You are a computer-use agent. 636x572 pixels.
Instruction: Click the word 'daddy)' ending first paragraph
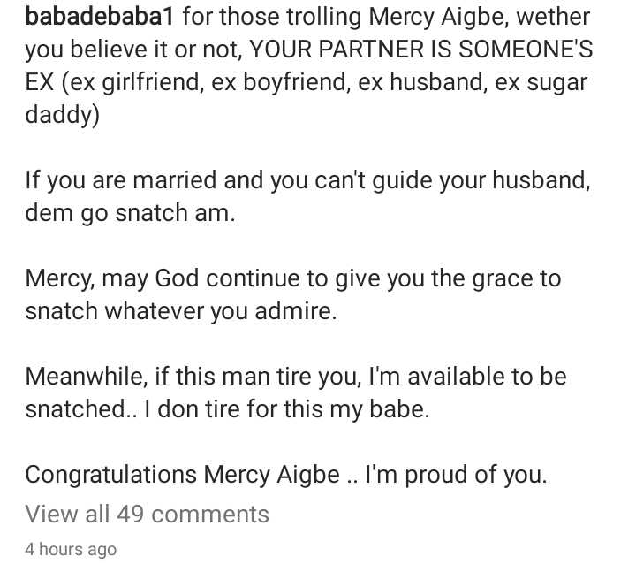[x=62, y=115]
